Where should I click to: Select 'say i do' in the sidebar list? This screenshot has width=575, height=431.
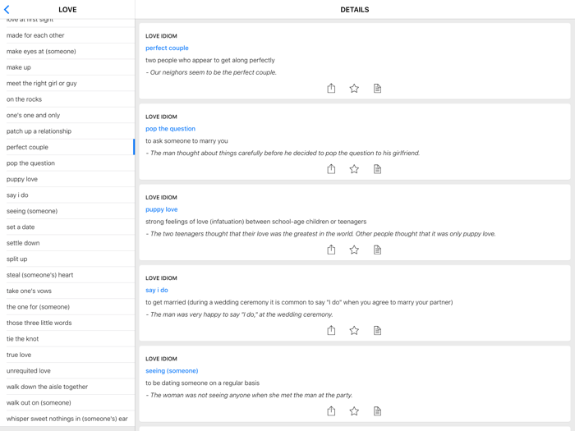(x=67, y=195)
